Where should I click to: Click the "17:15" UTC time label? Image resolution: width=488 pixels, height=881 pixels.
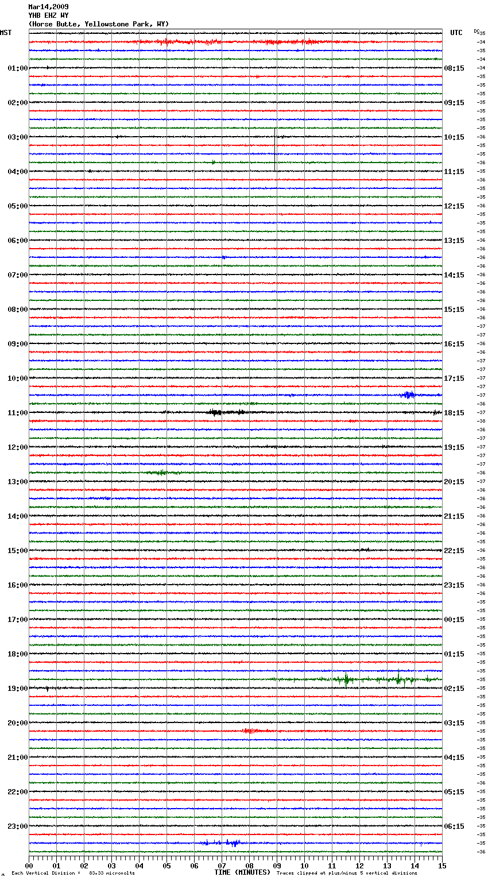click(x=454, y=378)
